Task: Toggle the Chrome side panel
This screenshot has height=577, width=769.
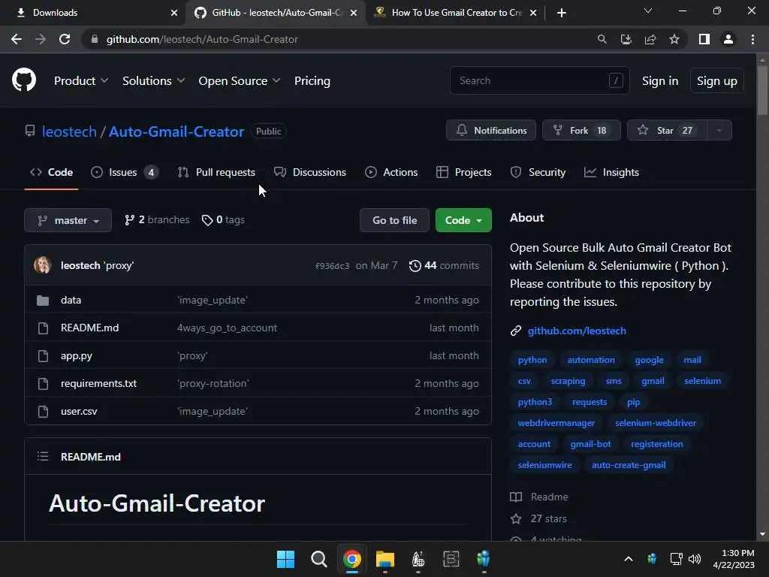Action: [704, 39]
